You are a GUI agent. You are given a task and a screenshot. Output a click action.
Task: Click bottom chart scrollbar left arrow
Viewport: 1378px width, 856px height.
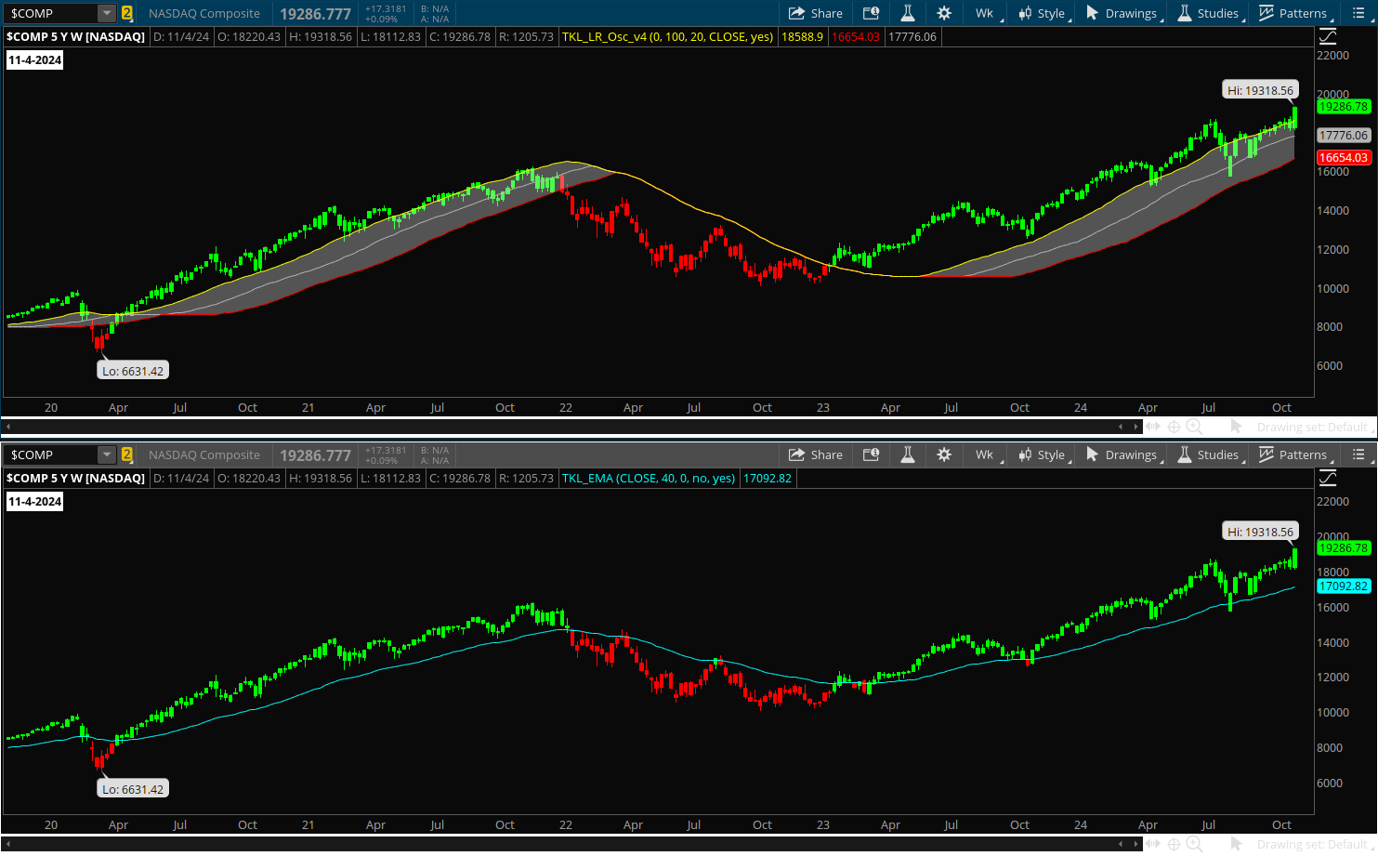click(8, 844)
